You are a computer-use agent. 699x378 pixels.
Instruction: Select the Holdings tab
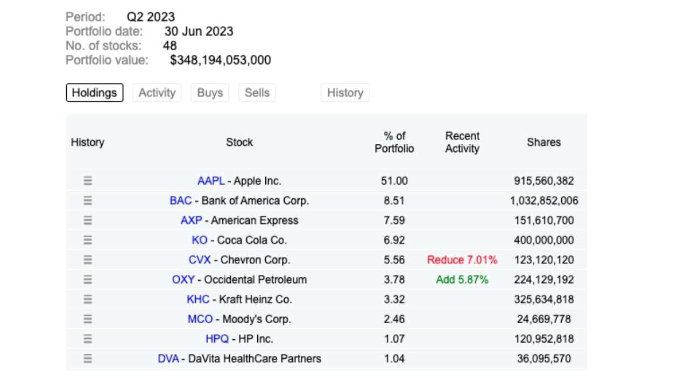point(95,93)
